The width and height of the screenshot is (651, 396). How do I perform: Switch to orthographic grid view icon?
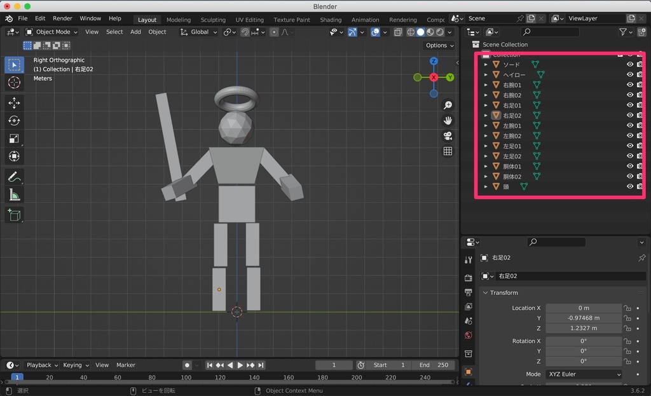pos(448,151)
